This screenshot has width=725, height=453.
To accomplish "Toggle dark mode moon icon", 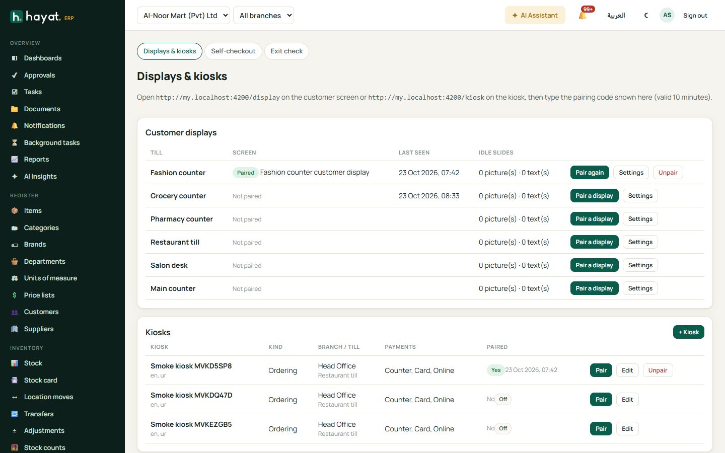I will 646,16.
